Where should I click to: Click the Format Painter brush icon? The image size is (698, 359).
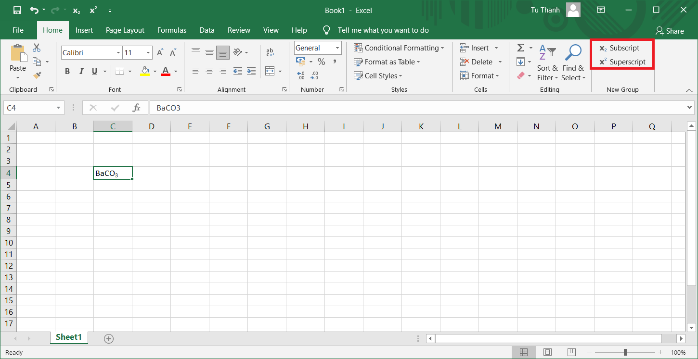(37, 75)
